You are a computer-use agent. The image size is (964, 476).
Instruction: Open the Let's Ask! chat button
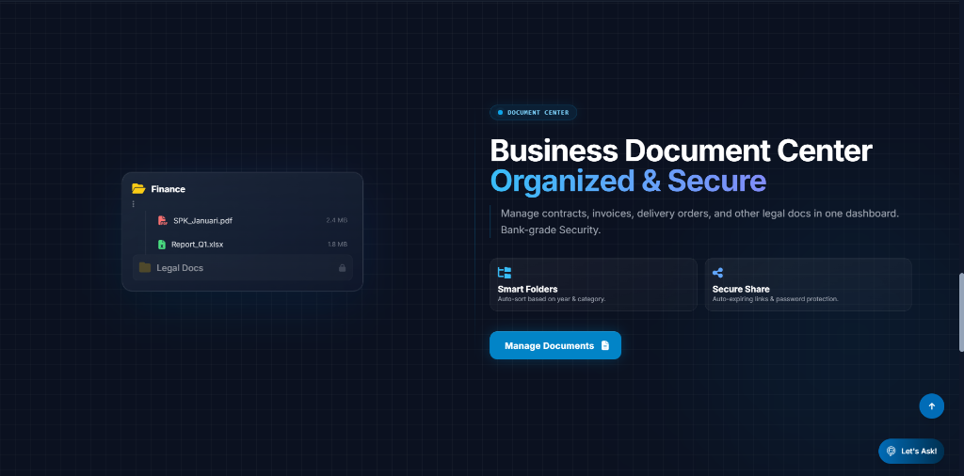911,451
